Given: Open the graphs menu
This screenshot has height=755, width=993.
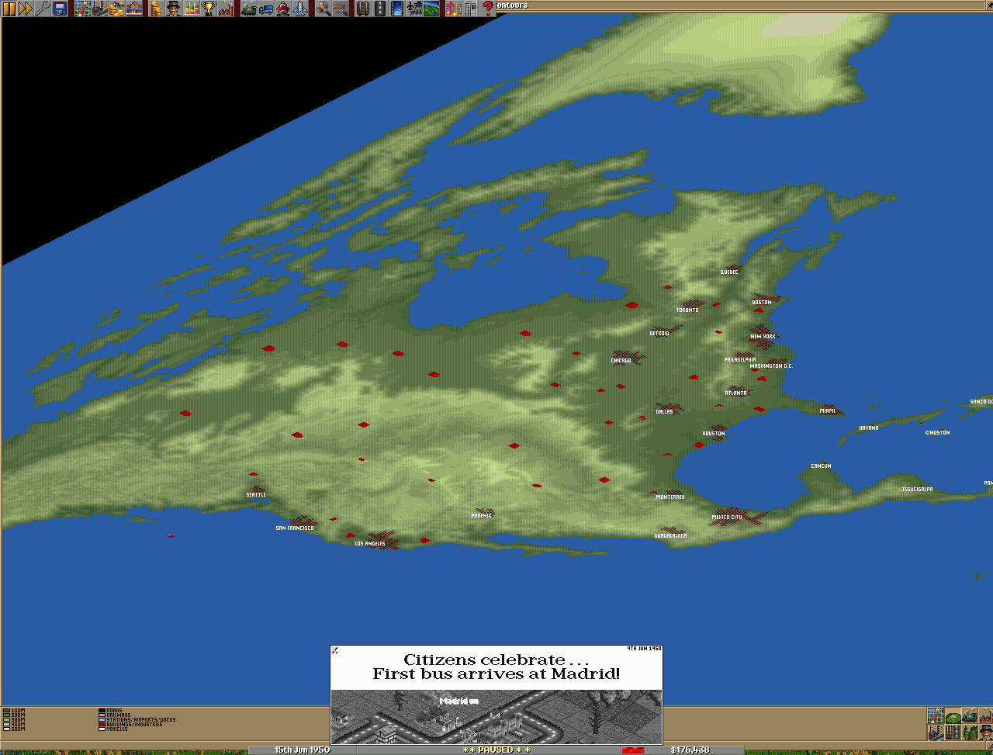Looking at the screenshot, I should 190,9.
